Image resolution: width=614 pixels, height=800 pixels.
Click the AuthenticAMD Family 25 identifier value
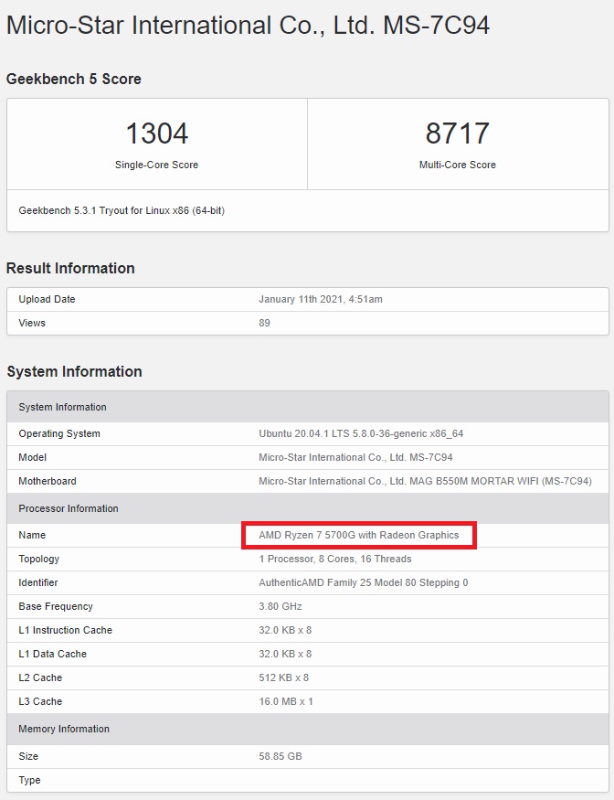point(363,582)
